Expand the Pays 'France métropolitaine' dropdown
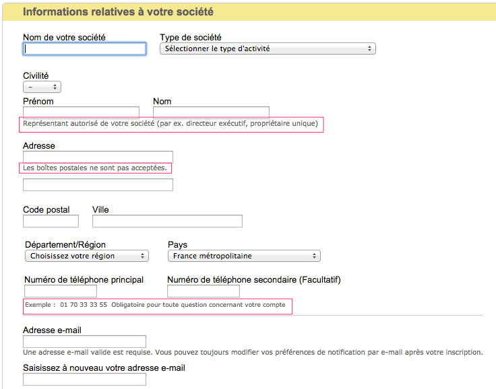Screen dimensions: 496x389 click(x=244, y=256)
